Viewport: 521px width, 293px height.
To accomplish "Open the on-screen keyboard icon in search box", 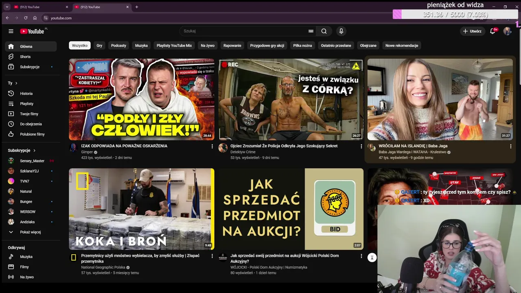I will [311, 31].
